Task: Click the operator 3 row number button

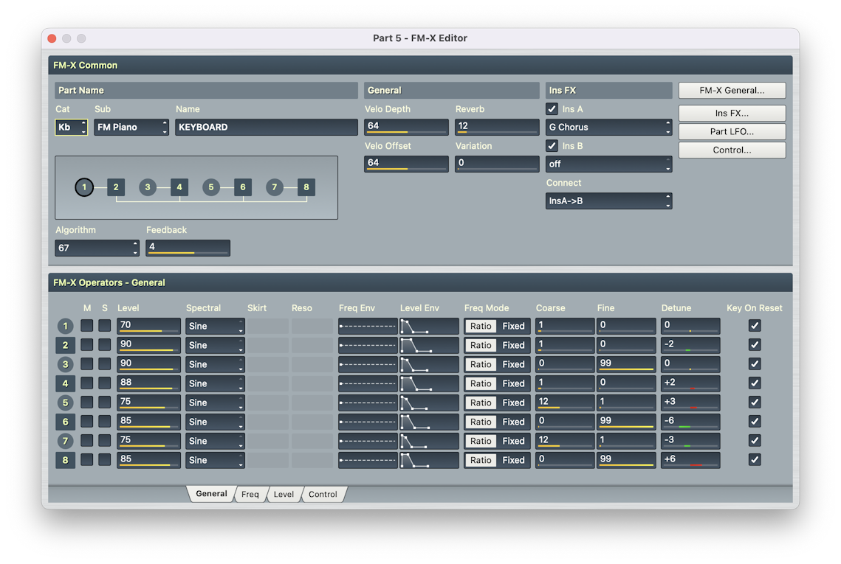Action: coord(65,364)
